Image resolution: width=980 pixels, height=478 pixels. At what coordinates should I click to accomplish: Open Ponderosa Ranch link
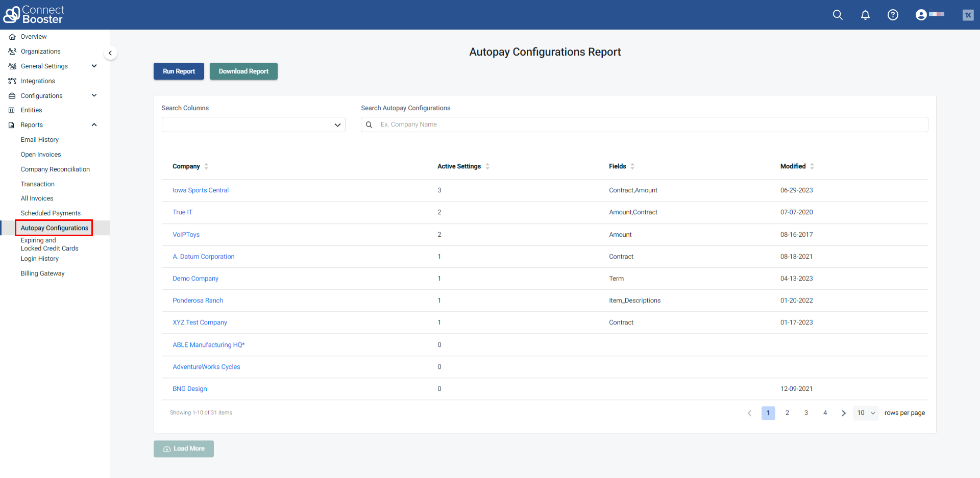198,300
